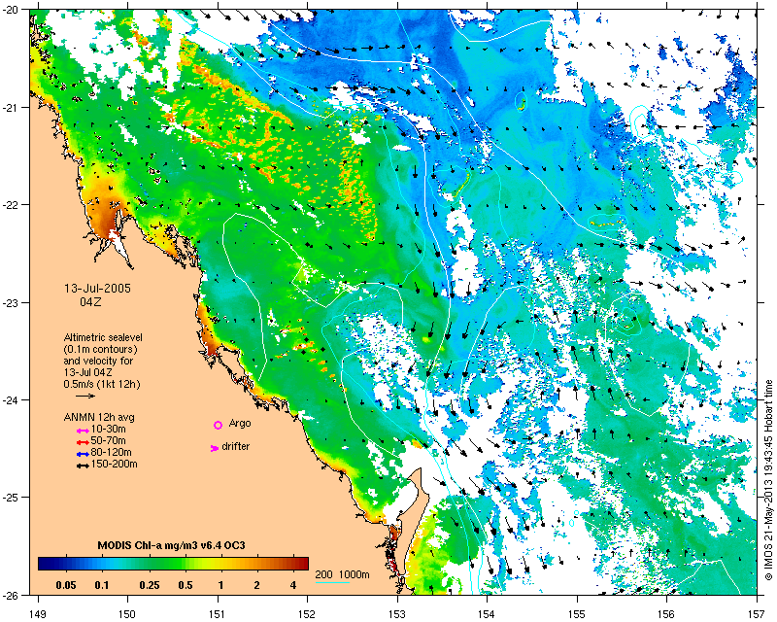
Task: Click the '(0.1m contours)' text
Action: [100, 349]
